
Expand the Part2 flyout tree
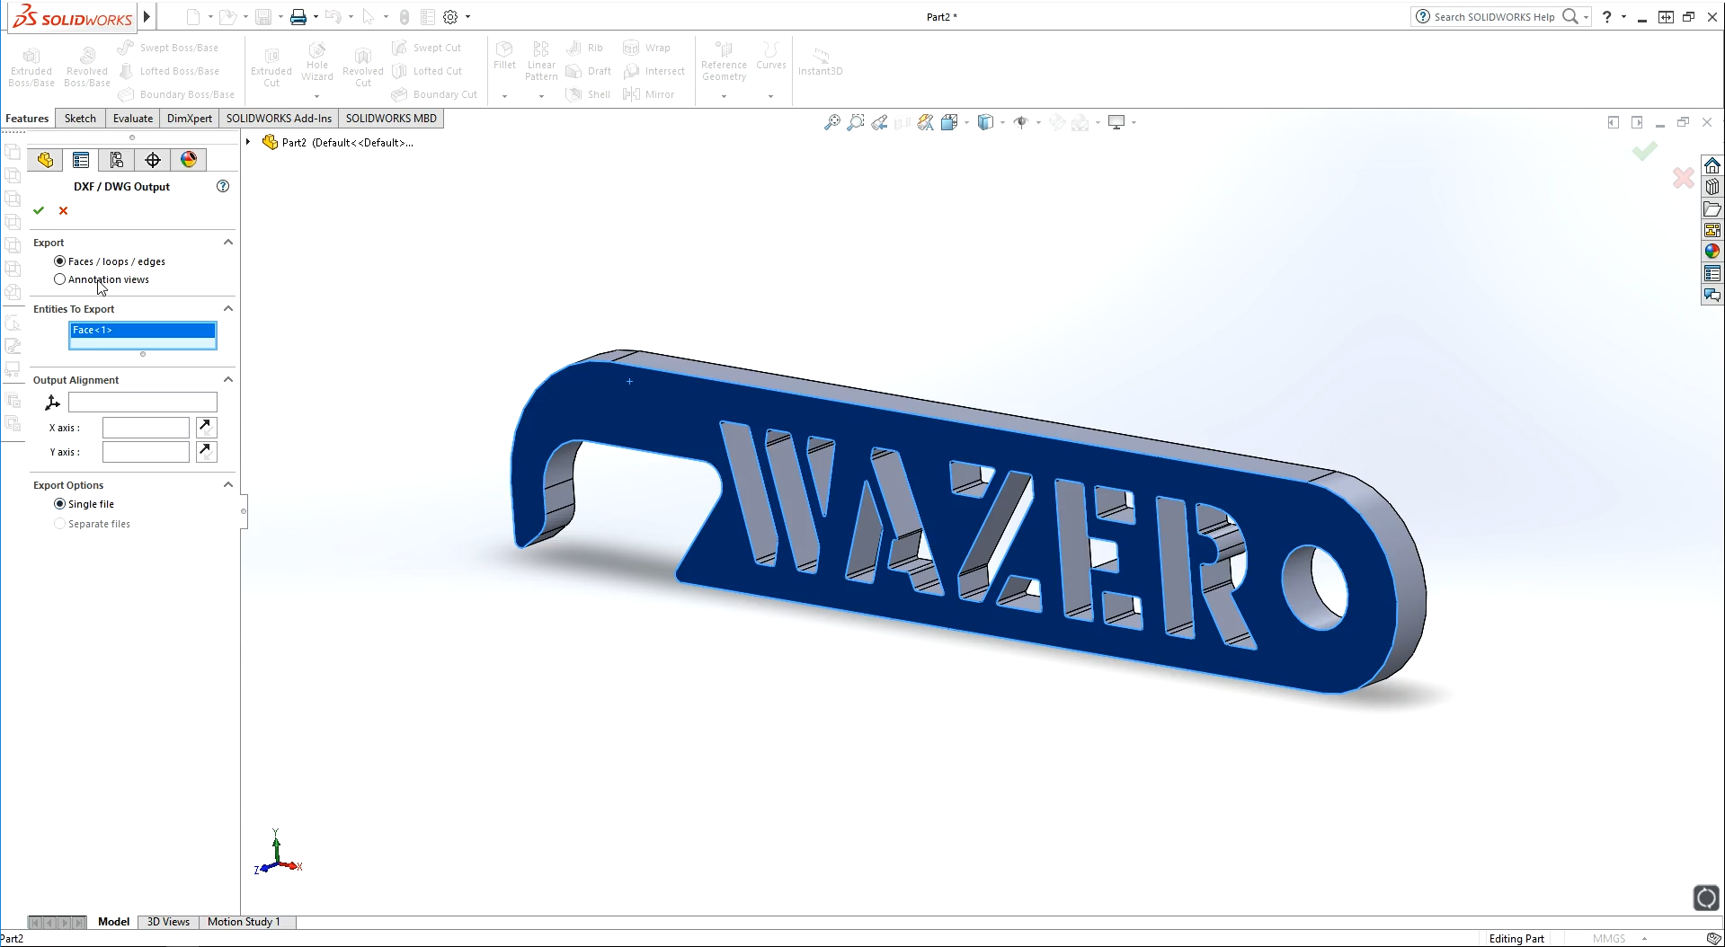[x=248, y=142]
